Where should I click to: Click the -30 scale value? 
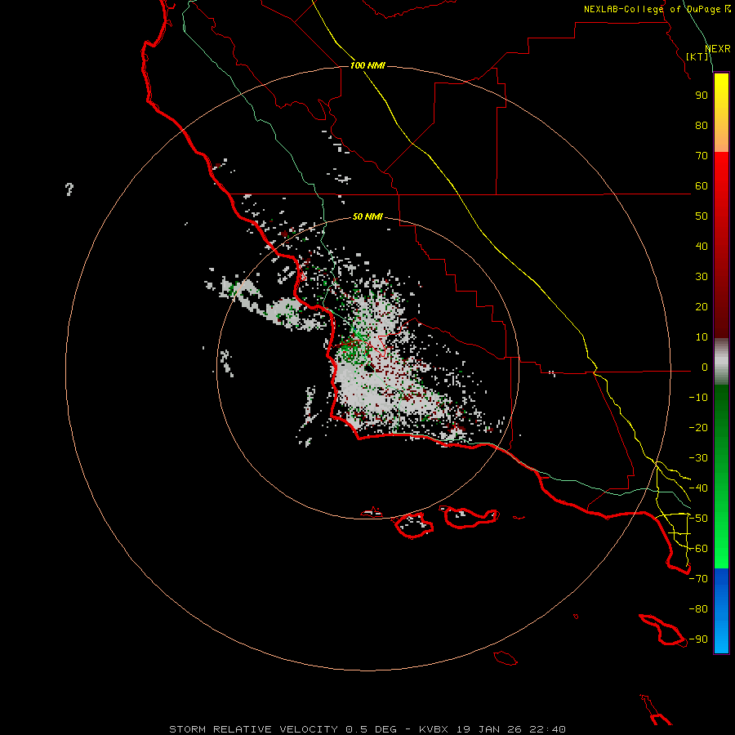(x=698, y=458)
